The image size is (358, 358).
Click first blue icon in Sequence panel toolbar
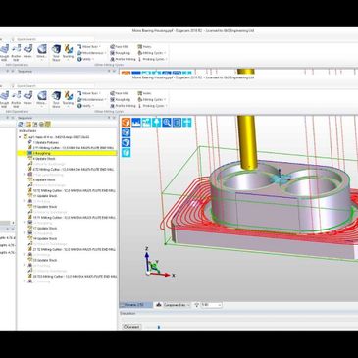click(x=21, y=125)
